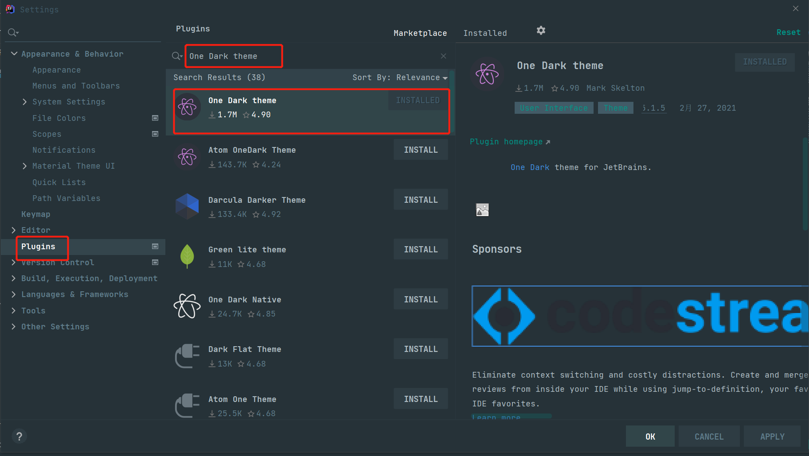Image resolution: width=809 pixels, height=456 pixels.
Task: Clear the plugin search field
Action: [x=443, y=56]
